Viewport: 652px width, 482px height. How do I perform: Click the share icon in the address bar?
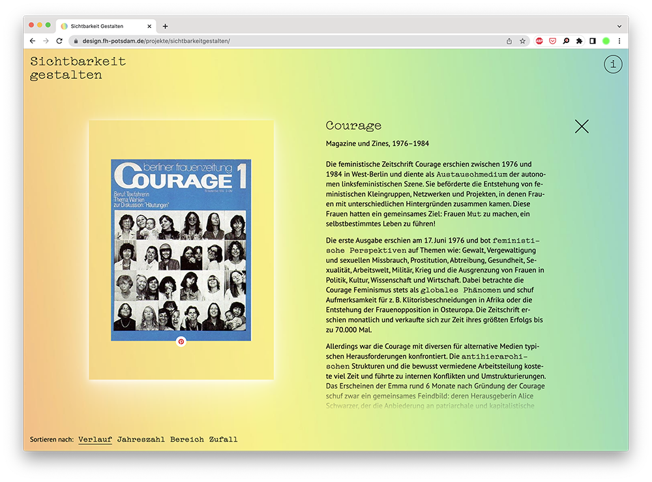[509, 41]
